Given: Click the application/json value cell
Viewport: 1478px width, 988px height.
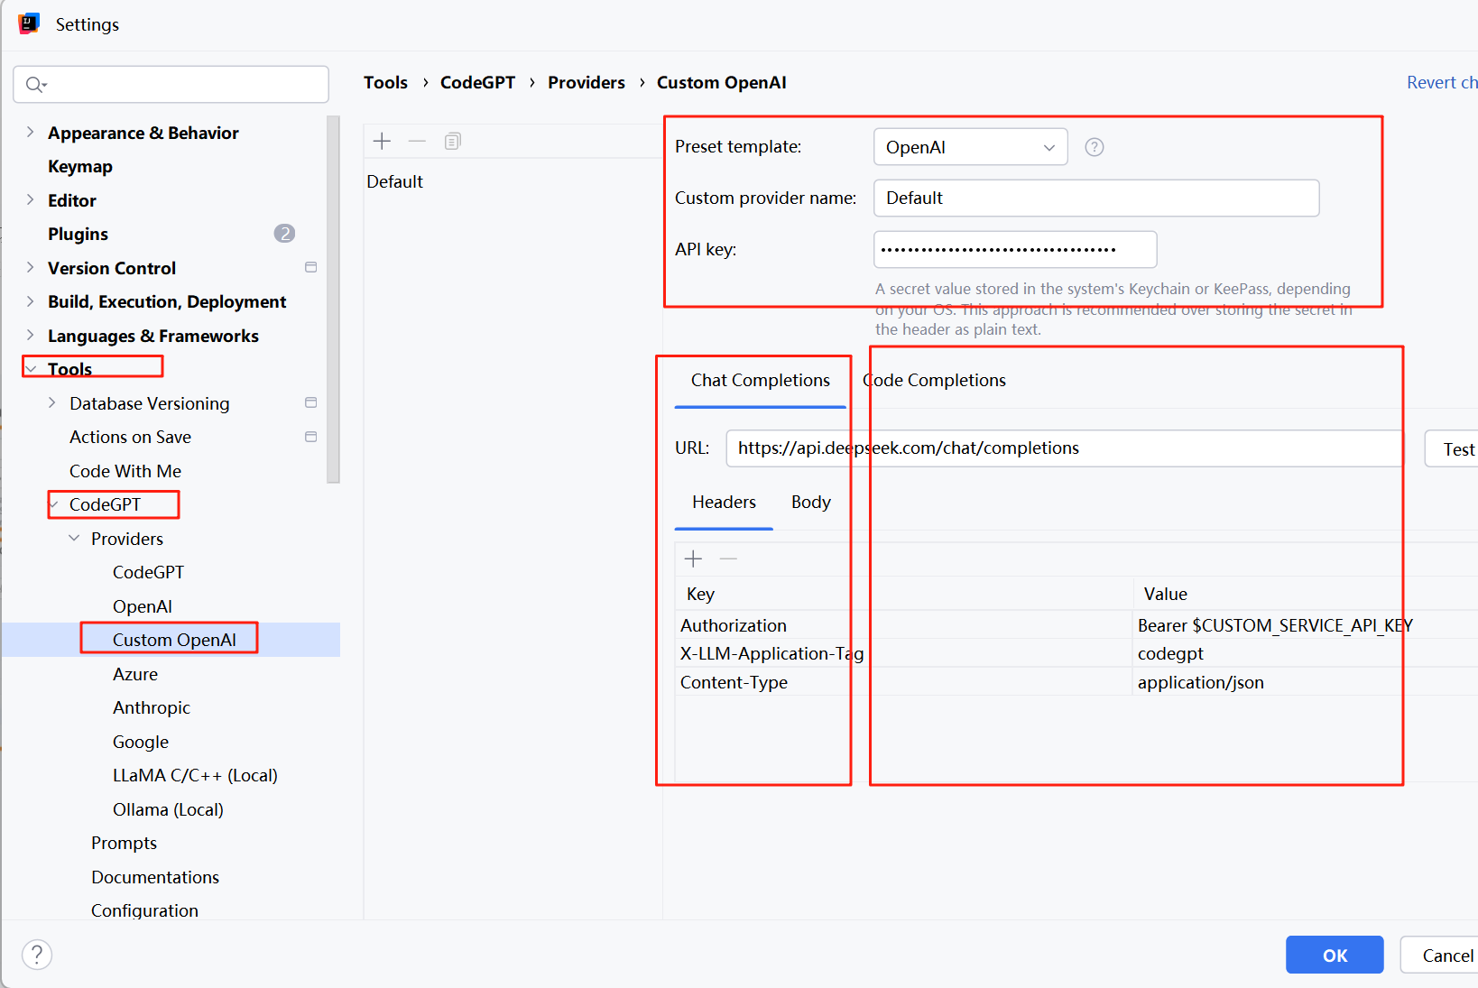Looking at the screenshot, I should tap(1306, 682).
